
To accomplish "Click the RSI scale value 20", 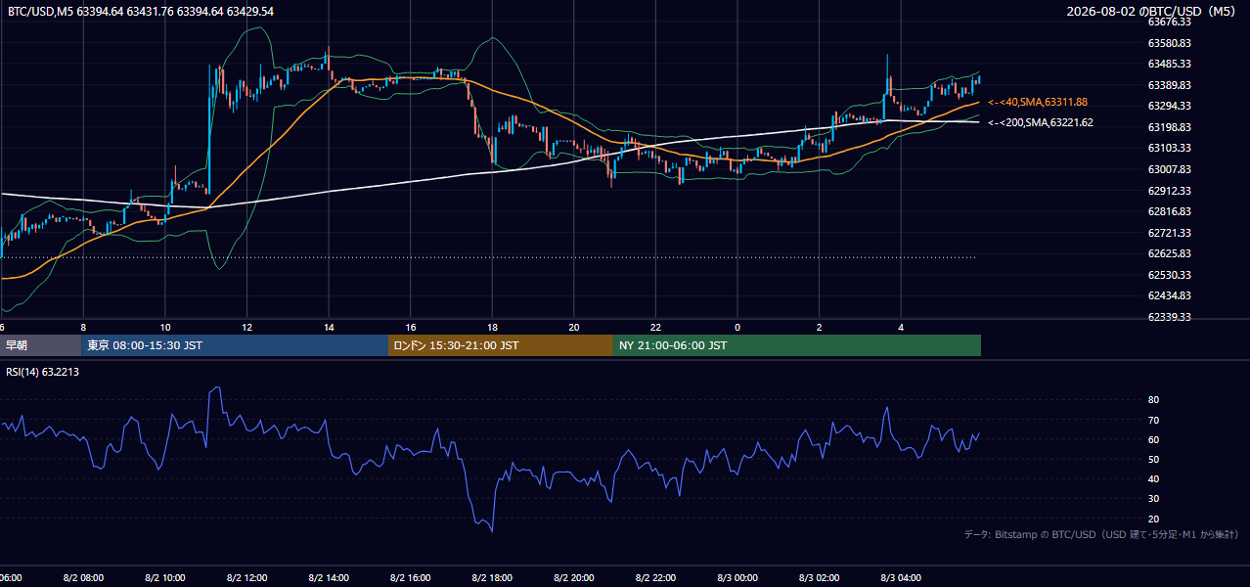I will tap(1153, 519).
